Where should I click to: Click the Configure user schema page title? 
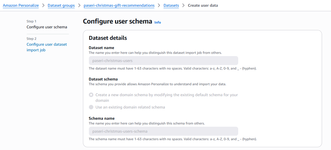[x=118, y=21]
